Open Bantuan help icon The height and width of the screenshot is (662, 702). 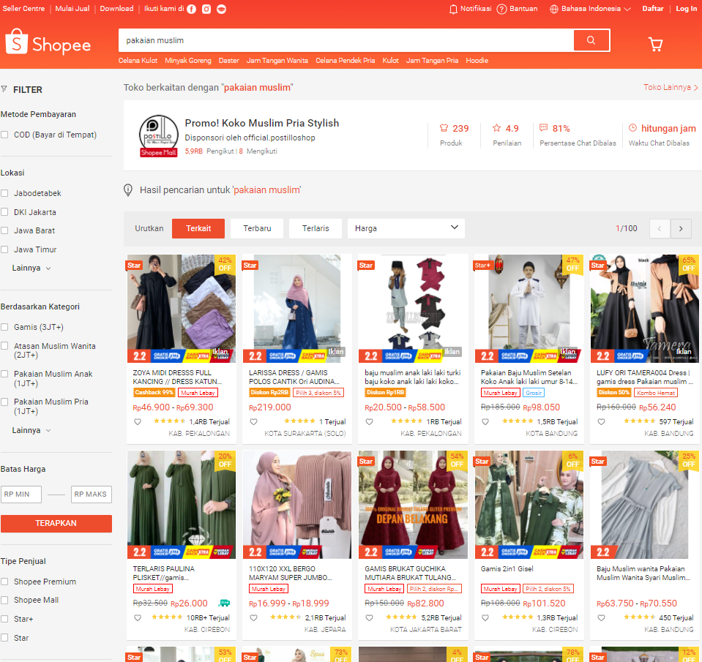tap(501, 9)
